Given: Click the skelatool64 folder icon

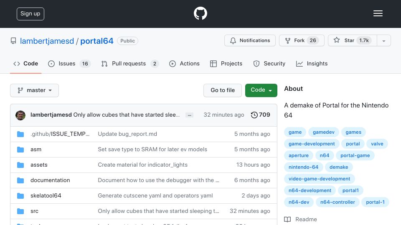Looking at the screenshot, I should click(20, 196).
